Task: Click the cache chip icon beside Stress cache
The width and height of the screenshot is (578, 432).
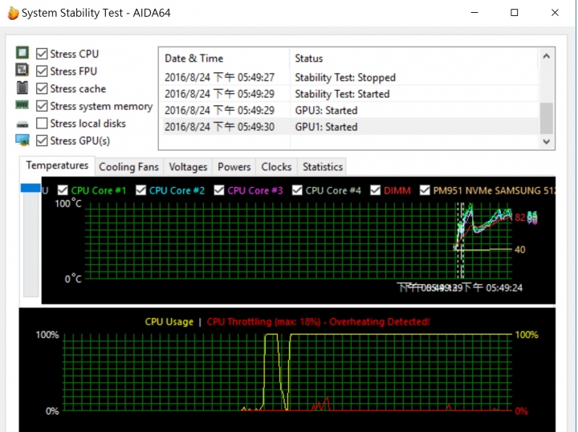Action: (22, 88)
